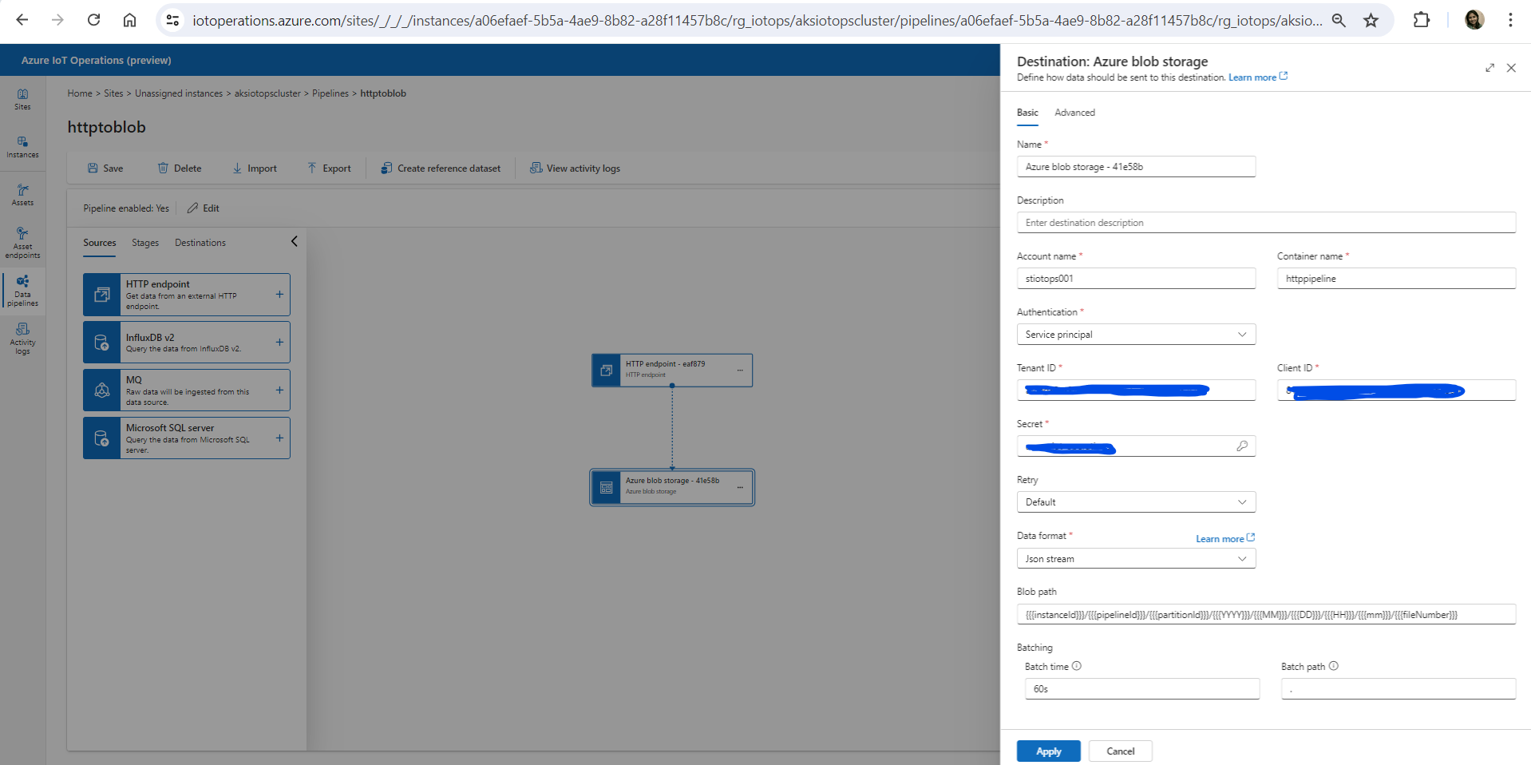Screen dimensions: 1531x765
Task: Switch to the Advanced tab
Action: [x=1074, y=113]
